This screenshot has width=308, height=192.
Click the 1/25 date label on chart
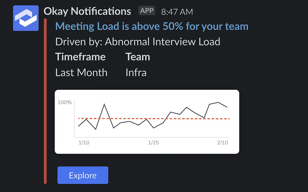pos(153,143)
